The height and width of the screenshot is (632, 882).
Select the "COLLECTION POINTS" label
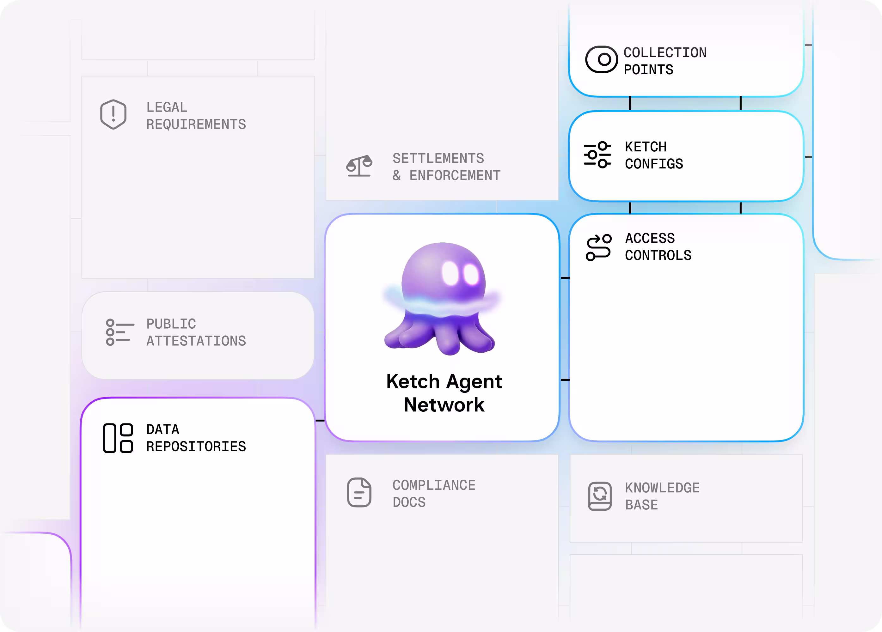point(665,61)
